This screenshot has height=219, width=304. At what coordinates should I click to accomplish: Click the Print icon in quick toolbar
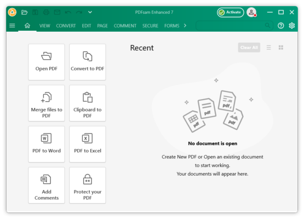[x=46, y=13]
